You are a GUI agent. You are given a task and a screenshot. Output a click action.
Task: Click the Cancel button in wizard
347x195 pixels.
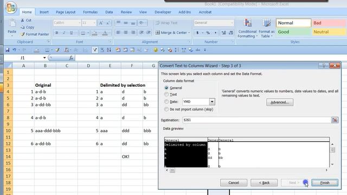(x=234, y=183)
